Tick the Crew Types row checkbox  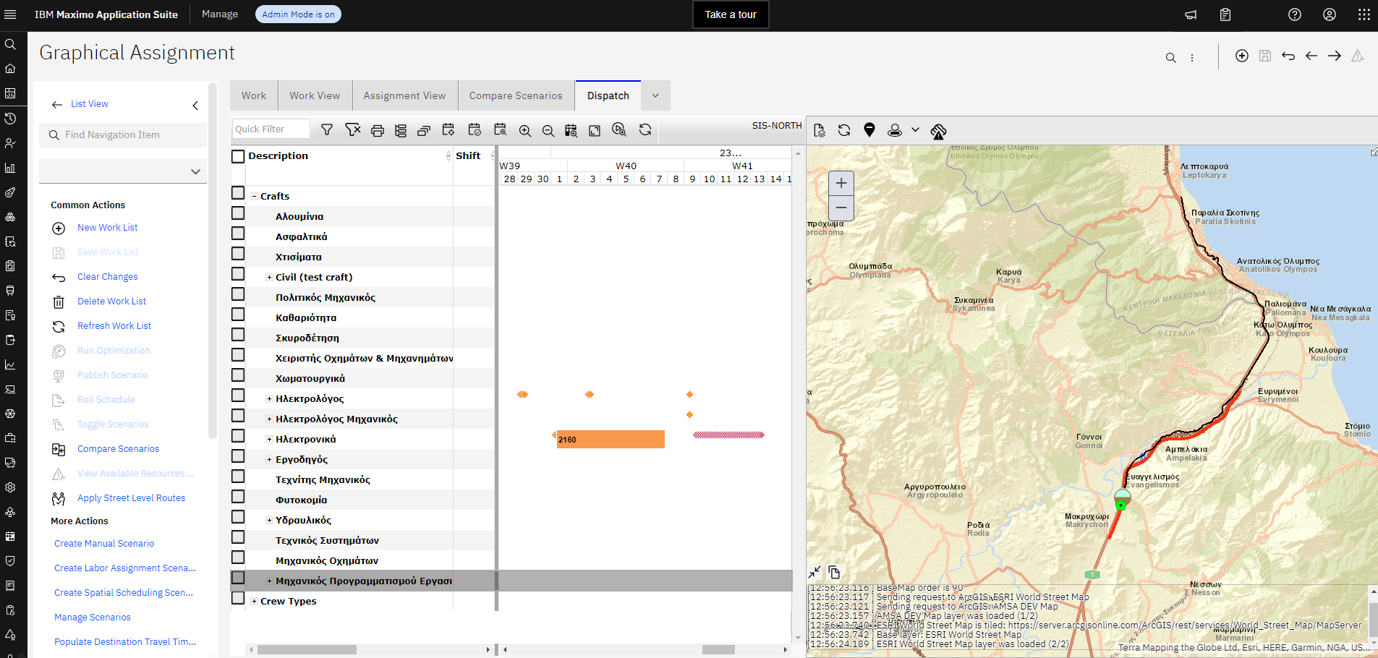pos(238,598)
